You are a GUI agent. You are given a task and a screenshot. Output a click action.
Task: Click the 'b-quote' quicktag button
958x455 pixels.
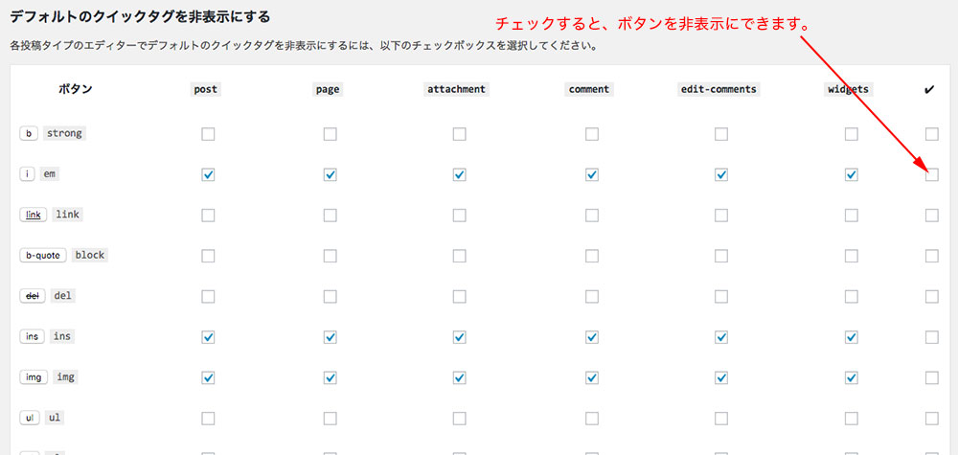pyautogui.click(x=43, y=256)
